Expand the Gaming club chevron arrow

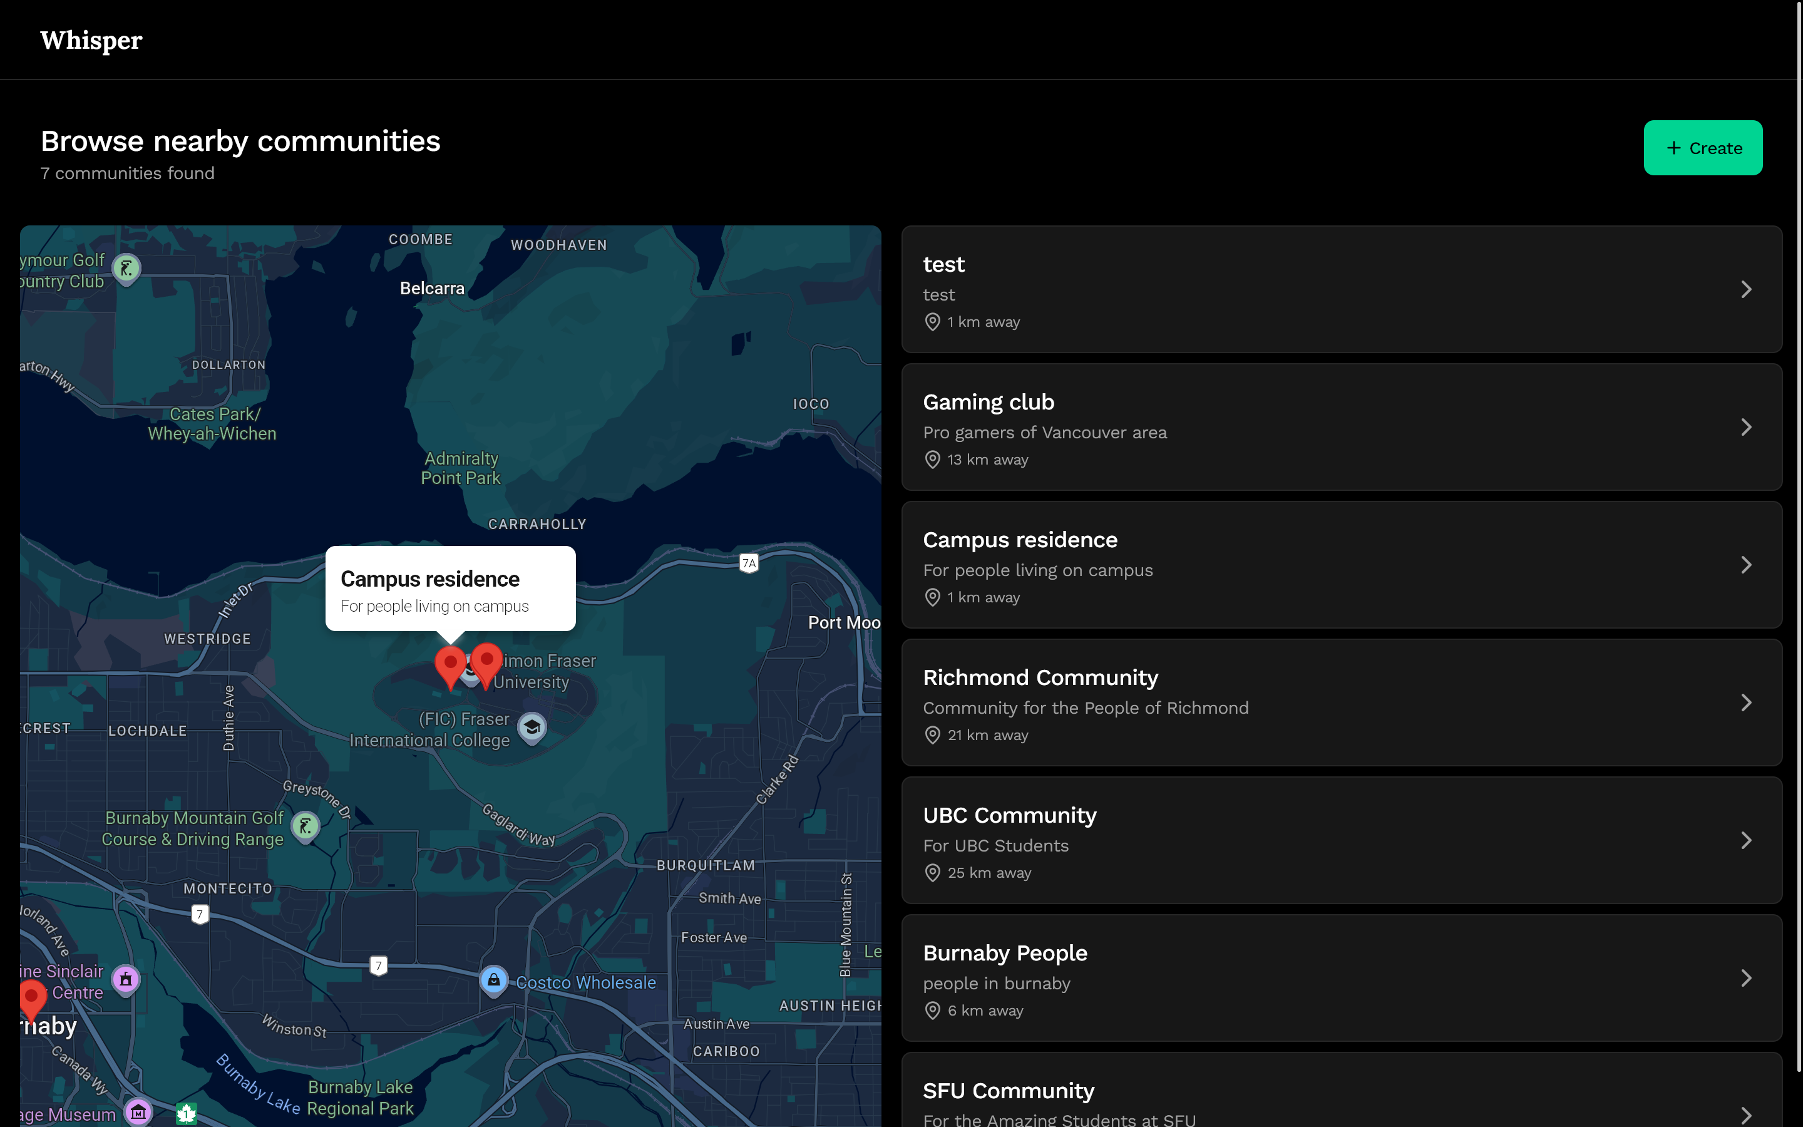click(x=1745, y=427)
